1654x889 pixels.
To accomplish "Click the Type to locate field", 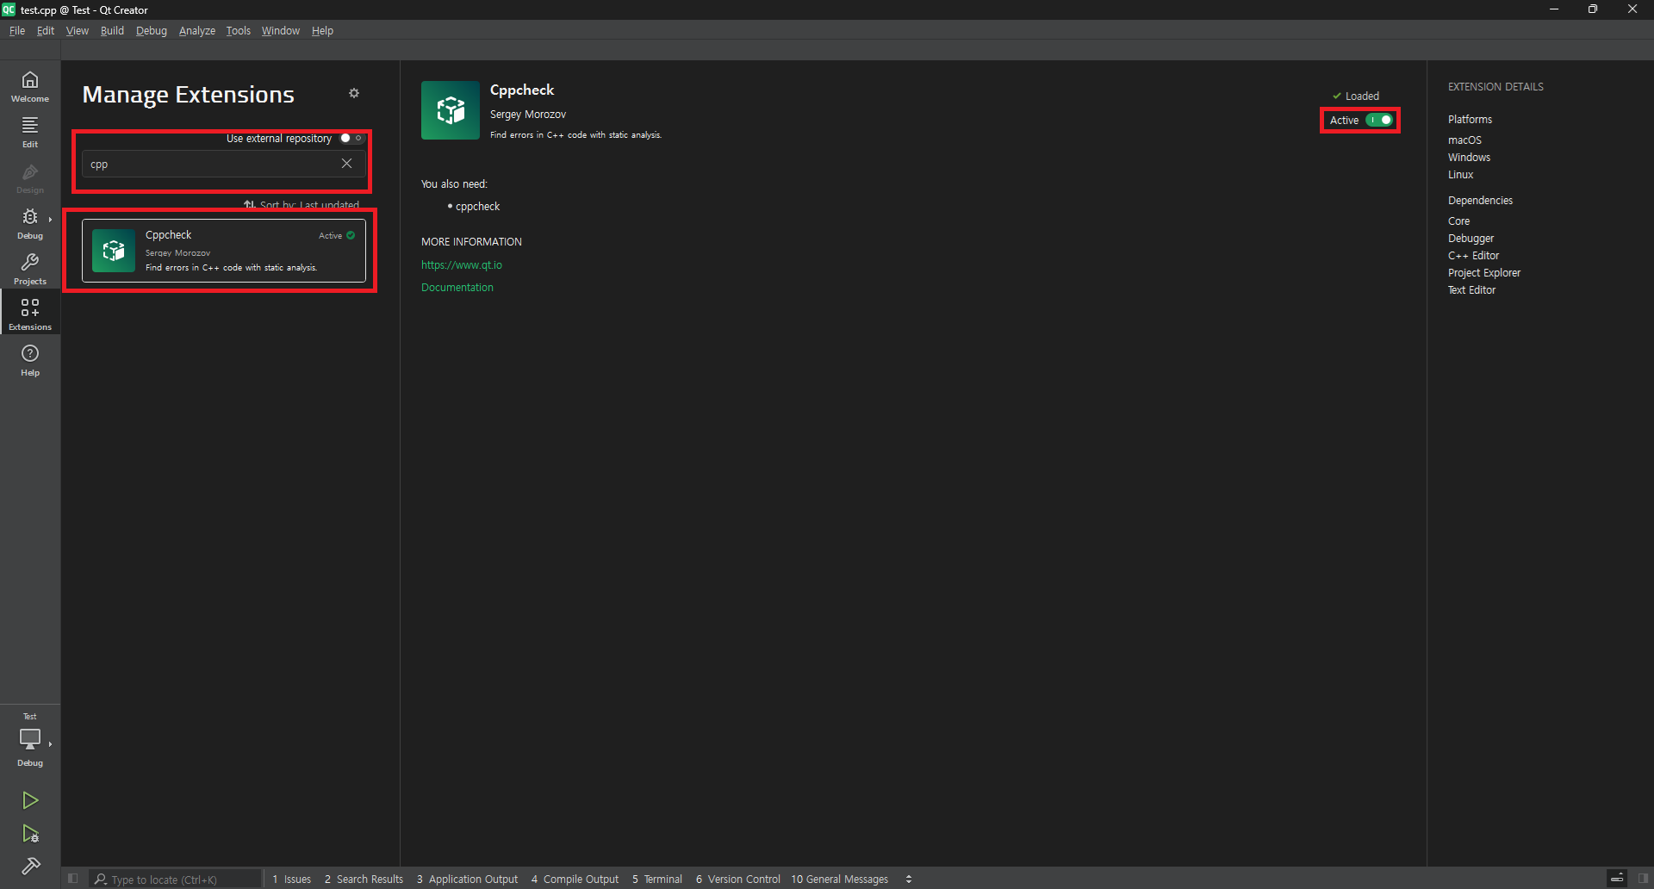I will (x=177, y=879).
